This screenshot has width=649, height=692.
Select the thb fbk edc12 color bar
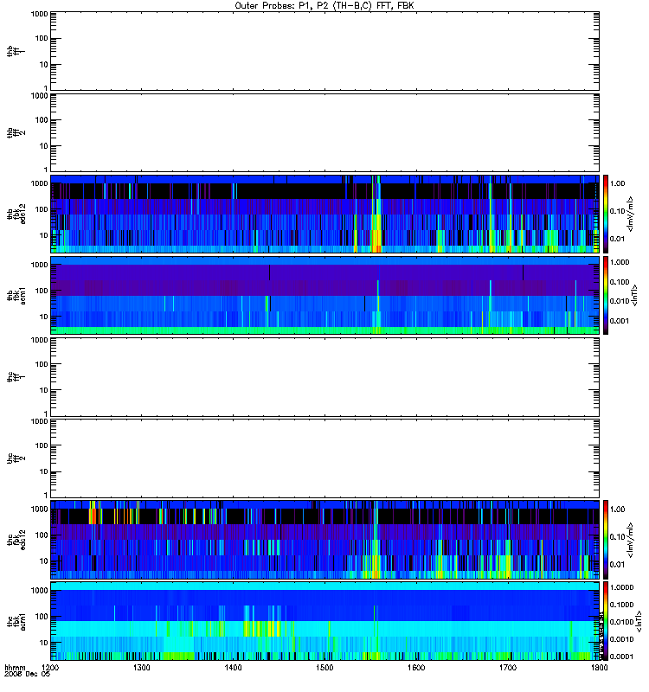[606, 214]
